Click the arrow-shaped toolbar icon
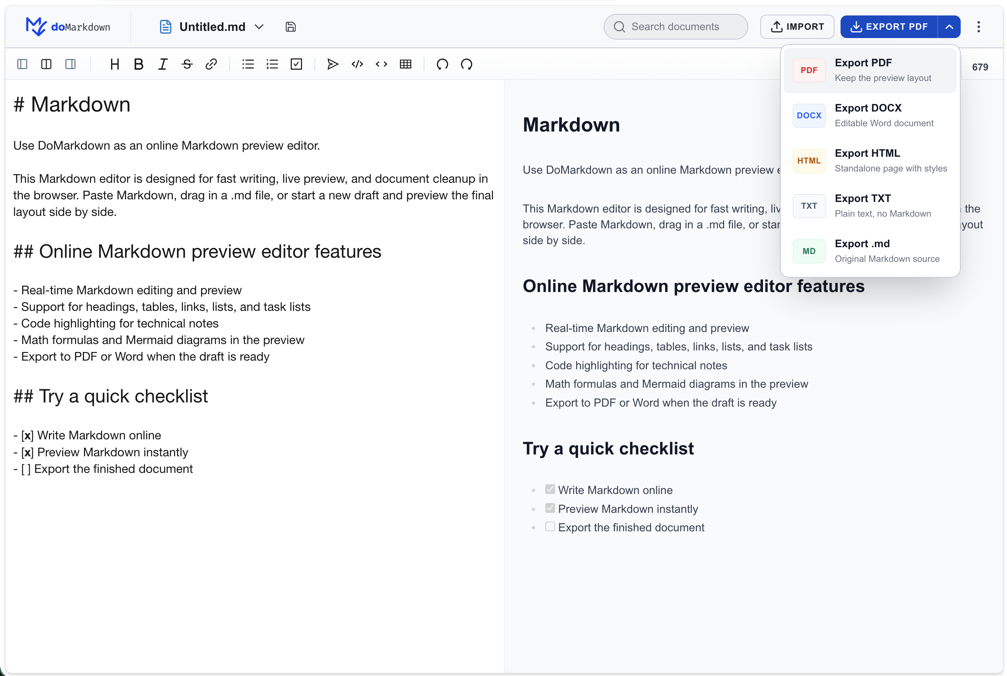 [333, 64]
